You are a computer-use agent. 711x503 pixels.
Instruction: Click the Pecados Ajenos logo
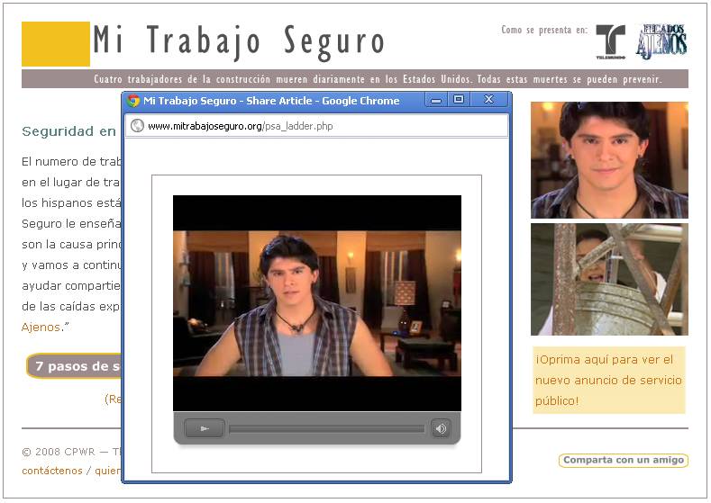point(661,41)
